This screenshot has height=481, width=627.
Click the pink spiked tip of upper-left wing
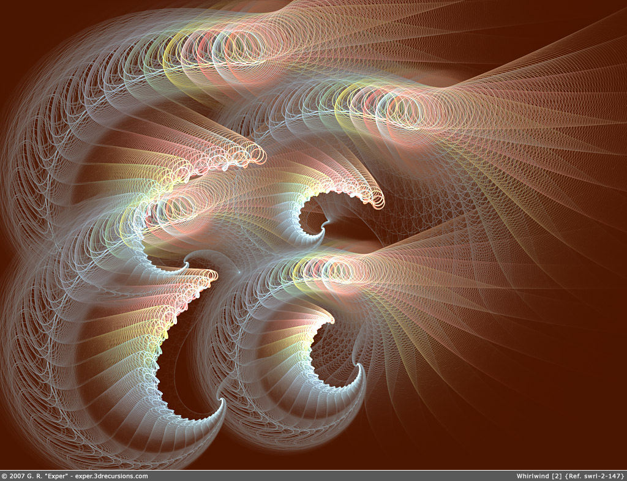click(258, 156)
